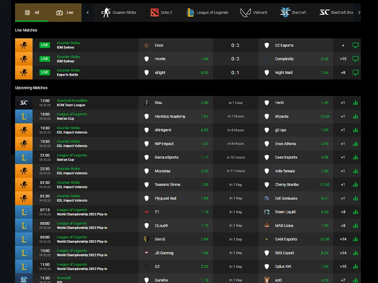
Task: Bet on sEight at odds 8.53
Action: click(x=205, y=73)
